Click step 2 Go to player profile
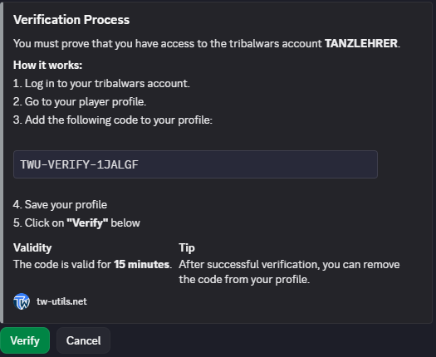 coord(80,102)
